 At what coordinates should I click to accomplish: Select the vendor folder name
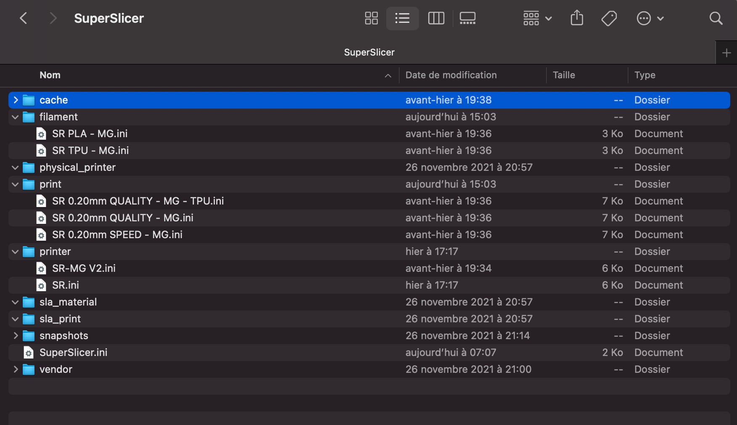[x=56, y=369]
